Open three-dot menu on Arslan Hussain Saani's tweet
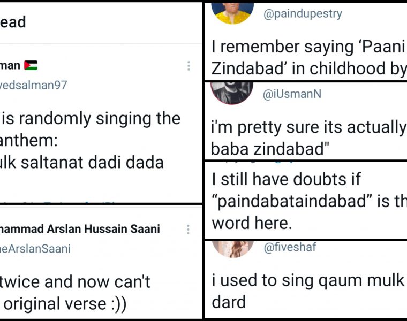407x321 pixels. 189,230
